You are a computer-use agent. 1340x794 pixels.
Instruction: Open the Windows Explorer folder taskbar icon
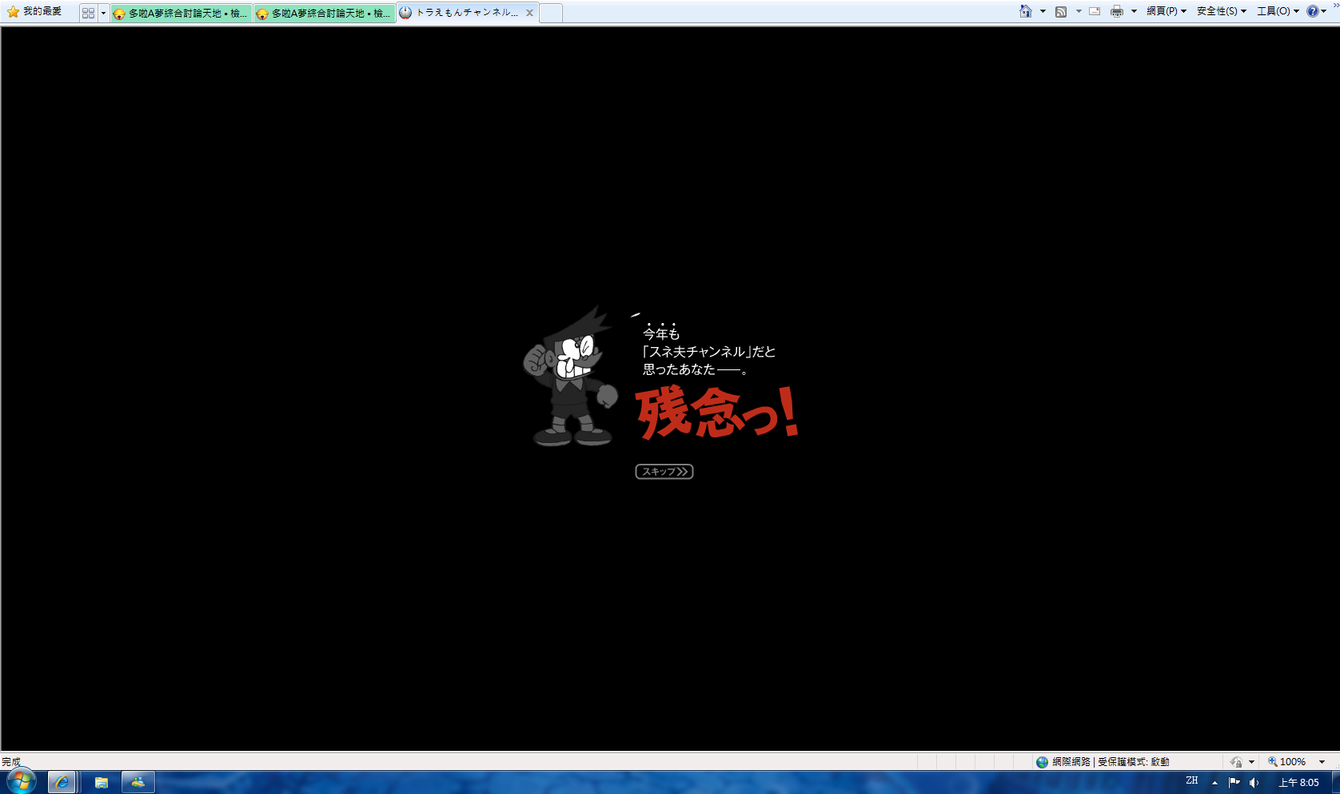pyautogui.click(x=102, y=782)
